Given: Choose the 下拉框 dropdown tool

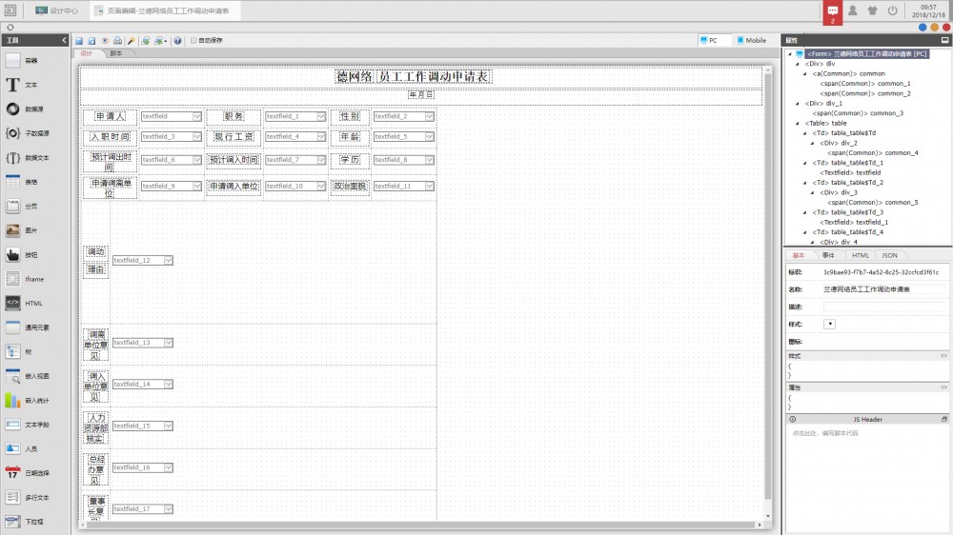Looking at the screenshot, I should [x=25, y=522].
